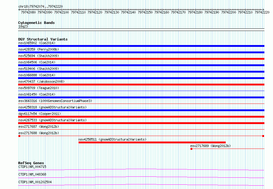Image resolution: width=273 pixels, height=189 pixels.
Task: Open variant esv2717689 (Wong2012b)
Action: coord(210,146)
